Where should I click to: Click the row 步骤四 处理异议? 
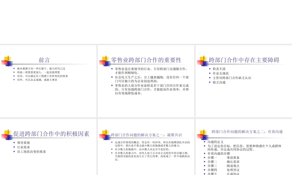223,170
